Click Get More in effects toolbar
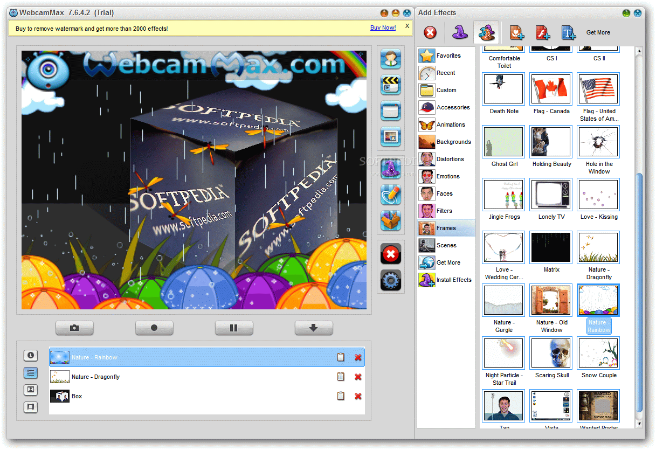Viewport: 656px width, 450px height. [598, 32]
